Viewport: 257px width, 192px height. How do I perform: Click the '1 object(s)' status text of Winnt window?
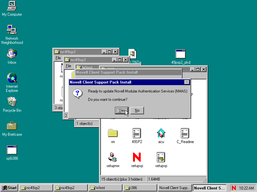[x=84, y=124]
